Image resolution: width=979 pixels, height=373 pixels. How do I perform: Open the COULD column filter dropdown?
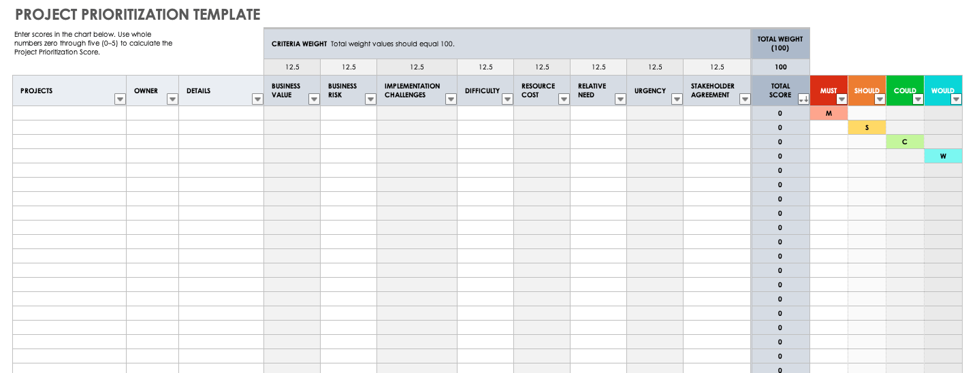pos(918,99)
